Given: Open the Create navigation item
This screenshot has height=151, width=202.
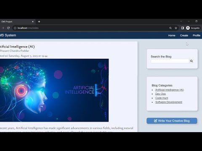Looking at the screenshot, I should pos(184,36).
